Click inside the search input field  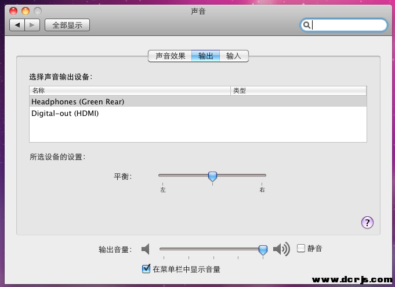(x=348, y=25)
